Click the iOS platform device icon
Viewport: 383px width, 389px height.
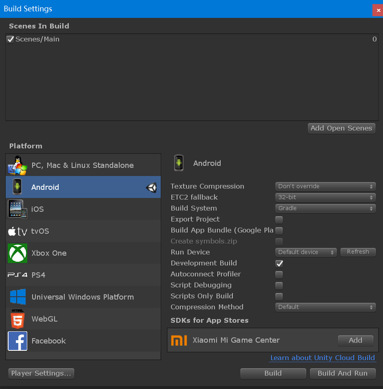coord(18,209)
